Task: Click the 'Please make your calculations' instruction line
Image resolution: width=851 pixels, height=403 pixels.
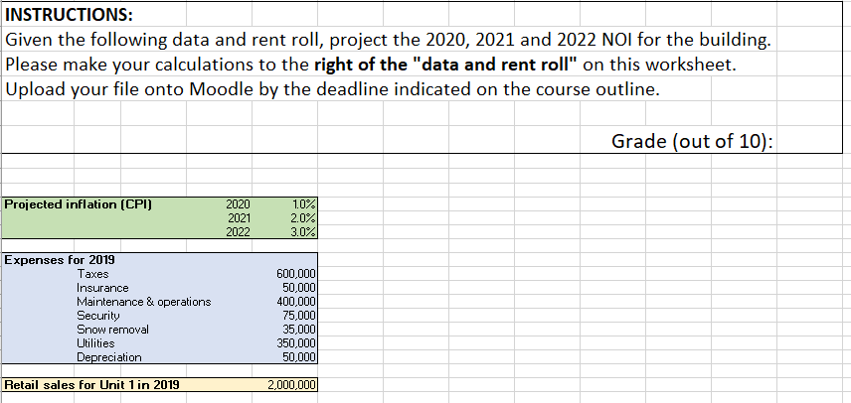Action: [371, 65]
